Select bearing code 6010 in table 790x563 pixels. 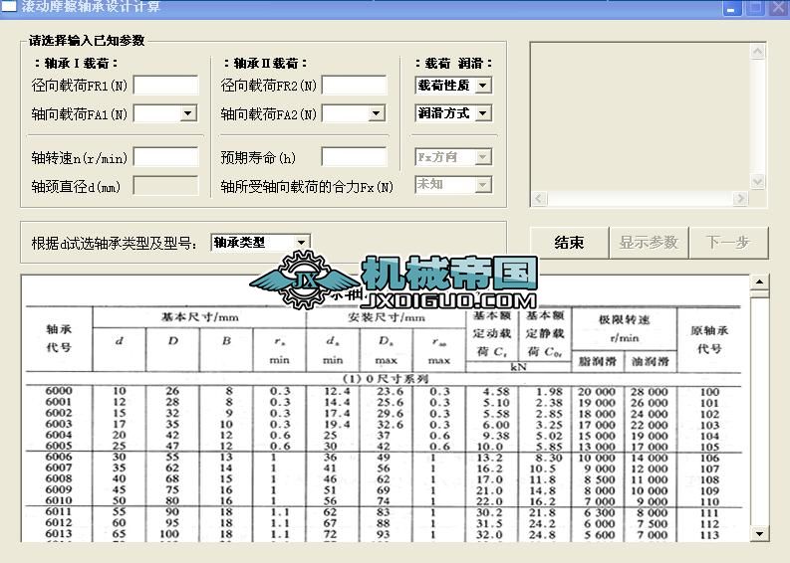coord(59,500)
